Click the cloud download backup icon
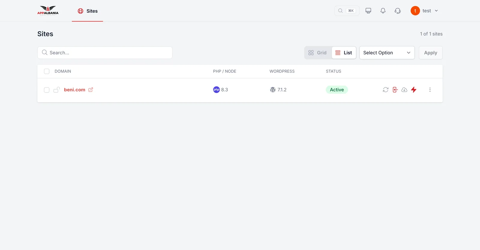Viewport: 480px width, 250px height. click(404, 90)
